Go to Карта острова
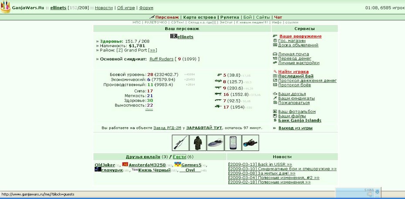 (199, 17)
